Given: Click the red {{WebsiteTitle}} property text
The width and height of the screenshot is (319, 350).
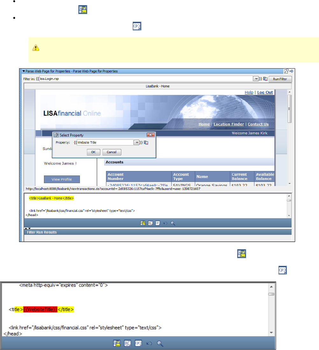Looking at the screenshot, I should tap(40, 309).
